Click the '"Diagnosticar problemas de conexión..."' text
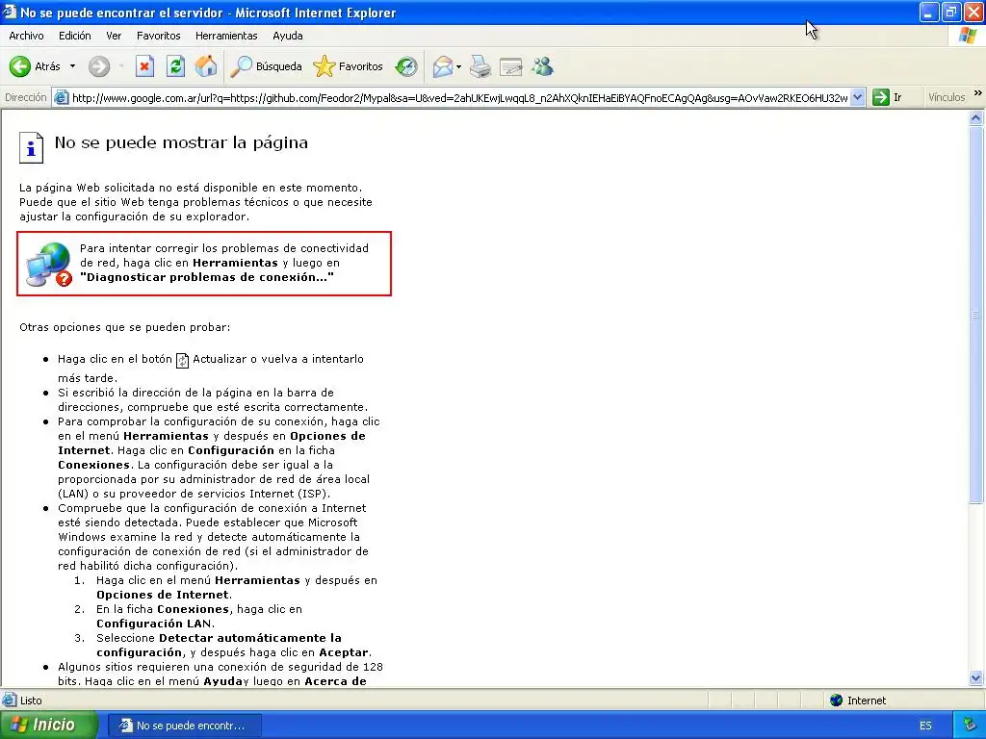Screen dimensions: 986x739 click(206, 277)
